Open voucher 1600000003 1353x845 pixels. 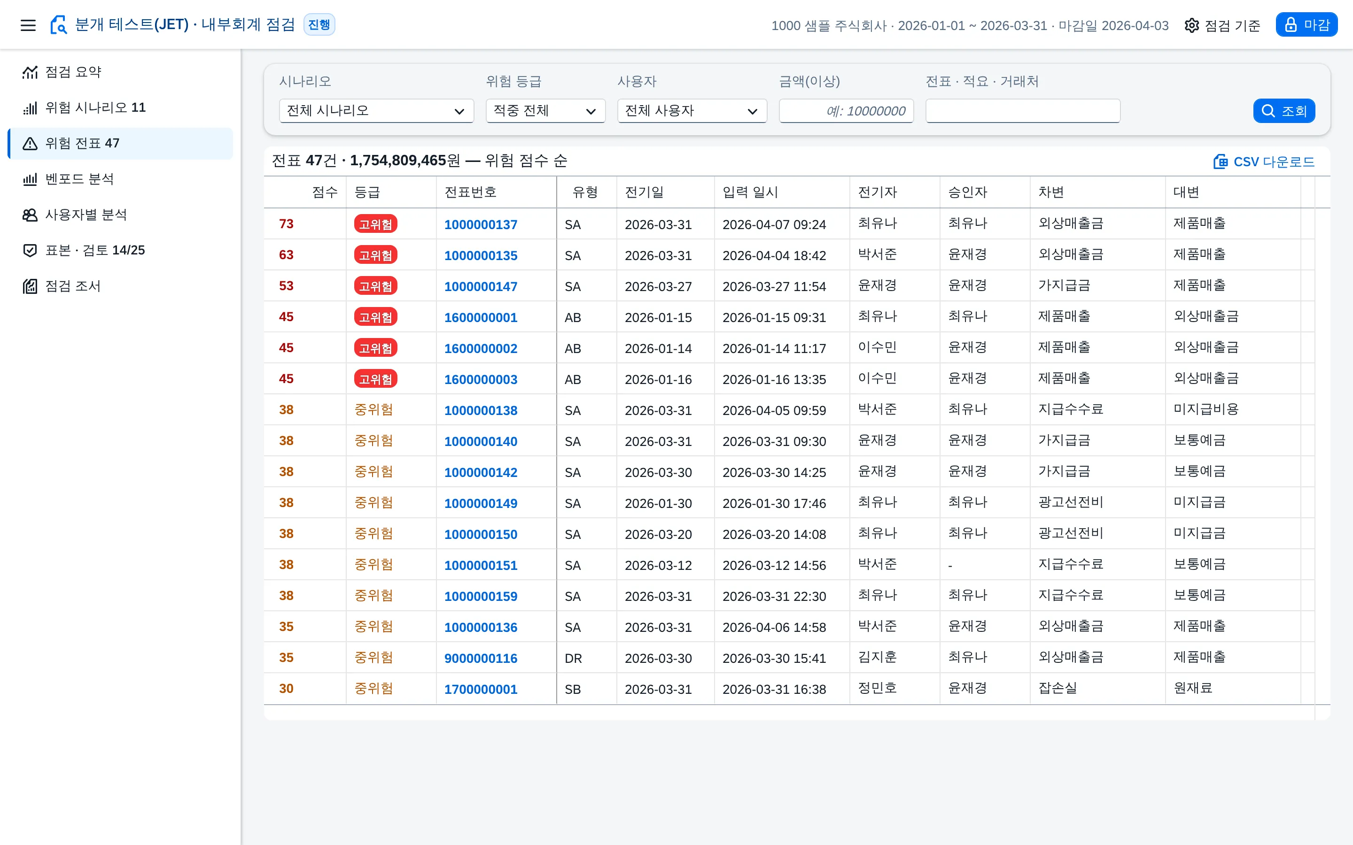coord(481,379)
